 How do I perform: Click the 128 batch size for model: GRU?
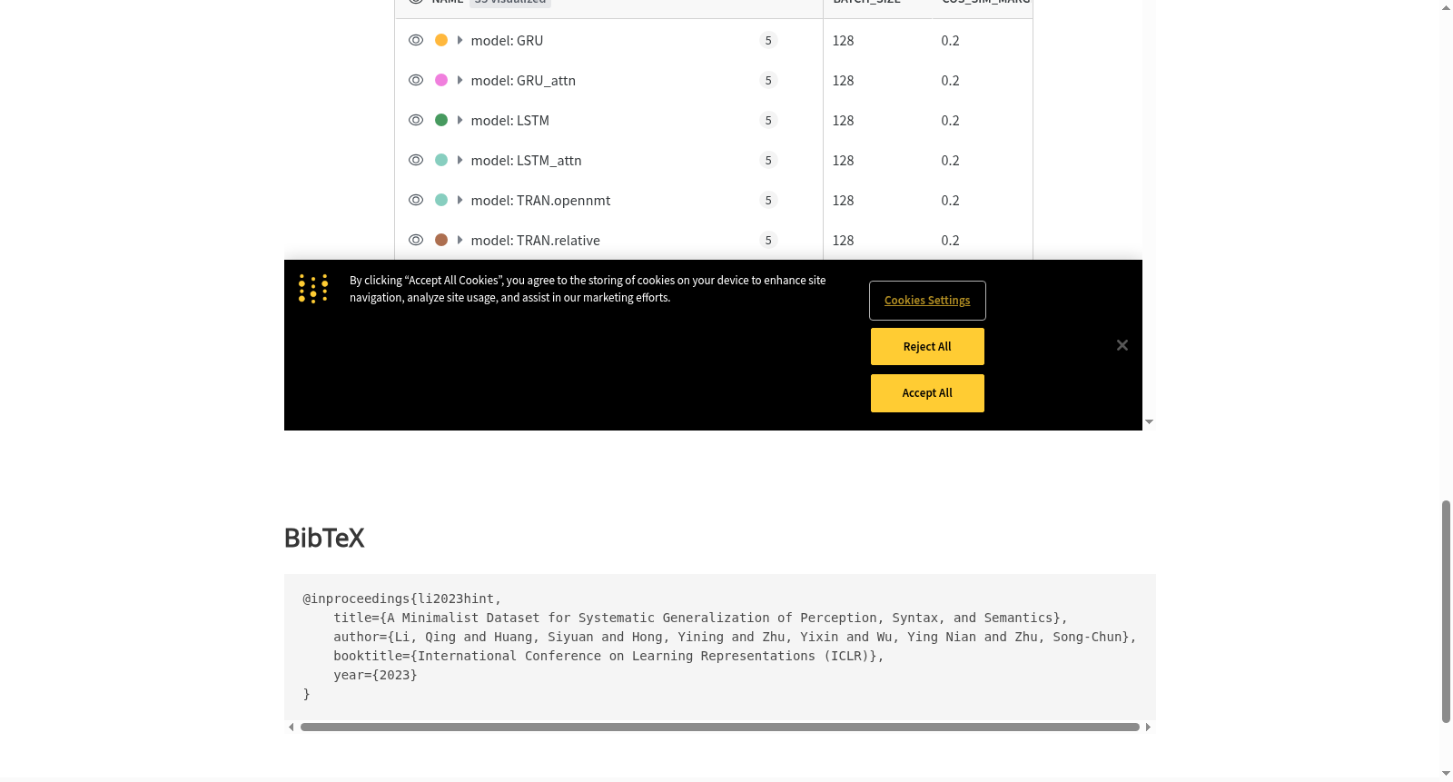[x=843, y=40]
